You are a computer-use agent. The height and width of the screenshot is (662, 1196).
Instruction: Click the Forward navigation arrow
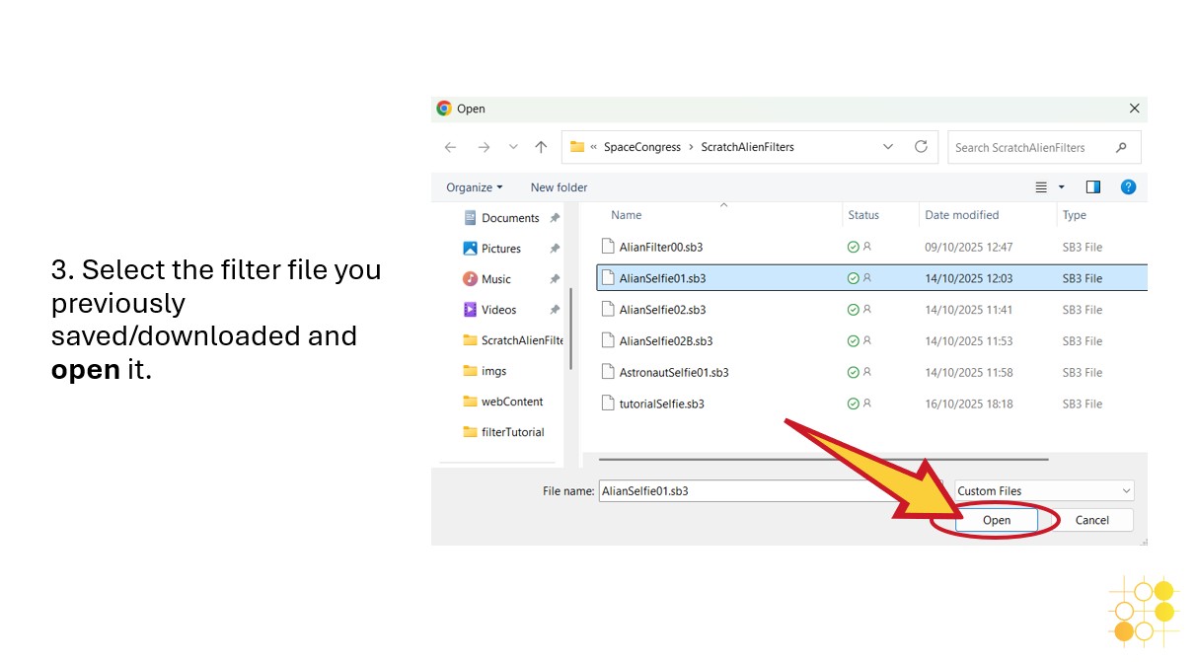tap(484, 147)
